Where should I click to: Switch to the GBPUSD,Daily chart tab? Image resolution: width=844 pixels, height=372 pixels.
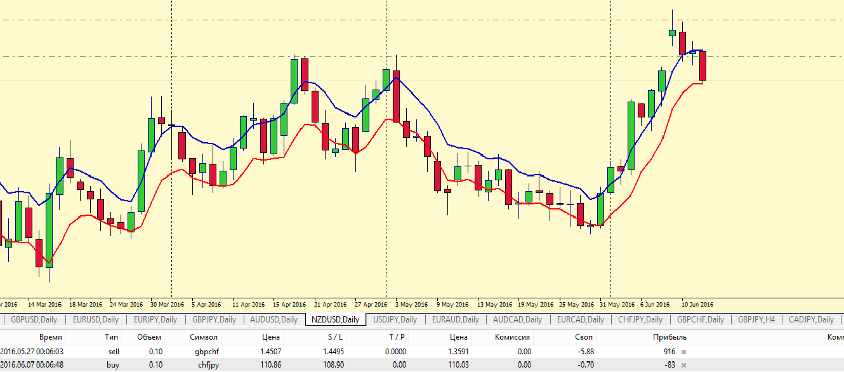click(34, 319)
